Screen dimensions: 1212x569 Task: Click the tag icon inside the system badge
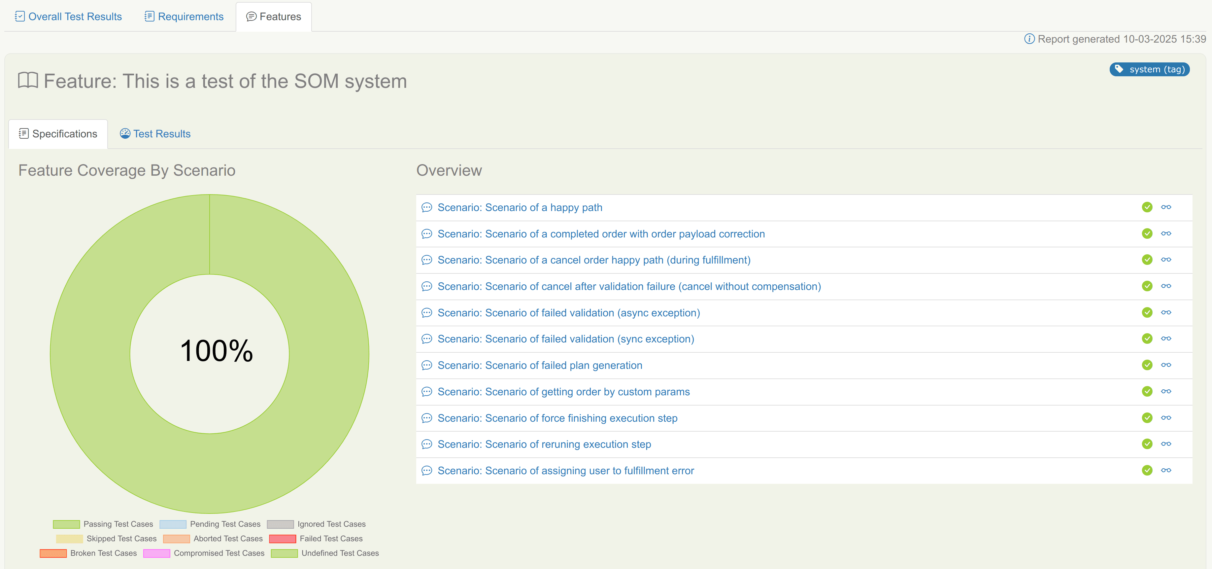point(1119,69)
